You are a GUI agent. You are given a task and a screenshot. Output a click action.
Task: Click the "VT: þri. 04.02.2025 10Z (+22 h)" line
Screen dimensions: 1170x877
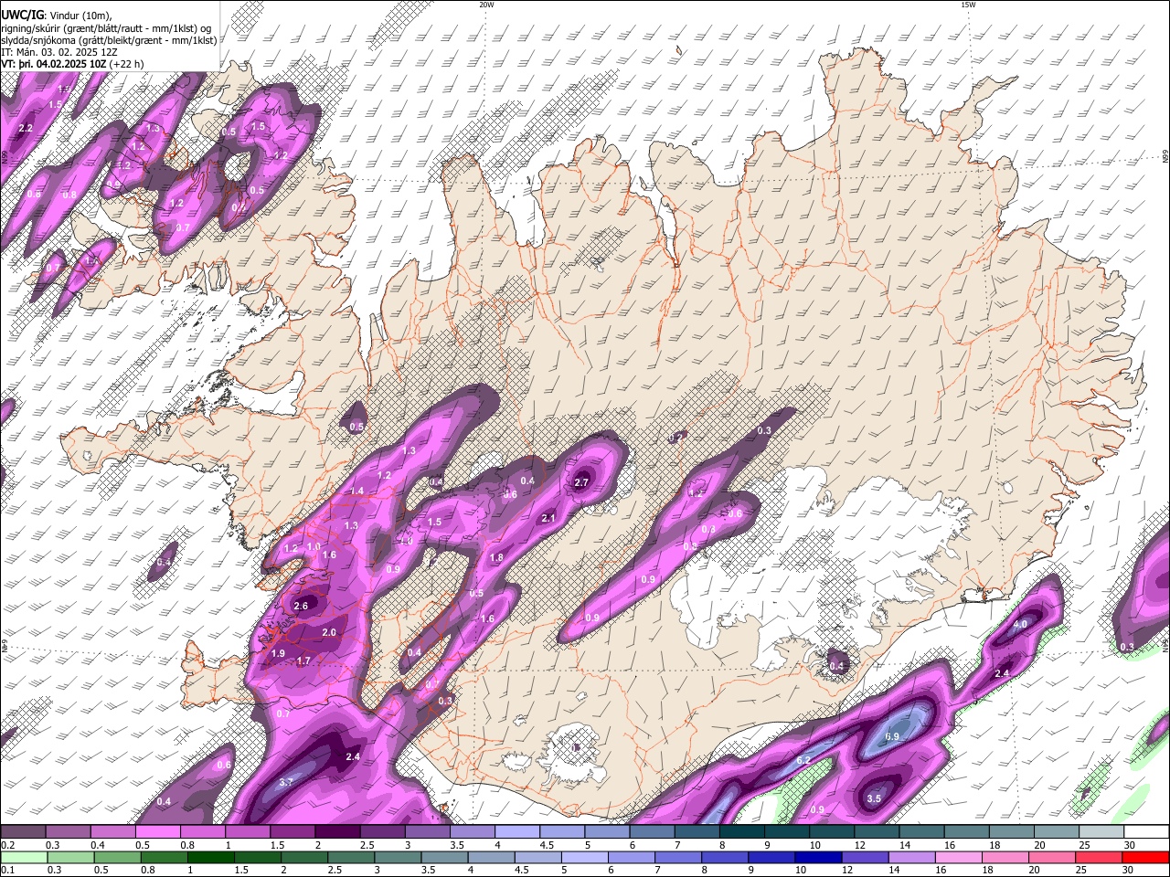coord(72,64)
